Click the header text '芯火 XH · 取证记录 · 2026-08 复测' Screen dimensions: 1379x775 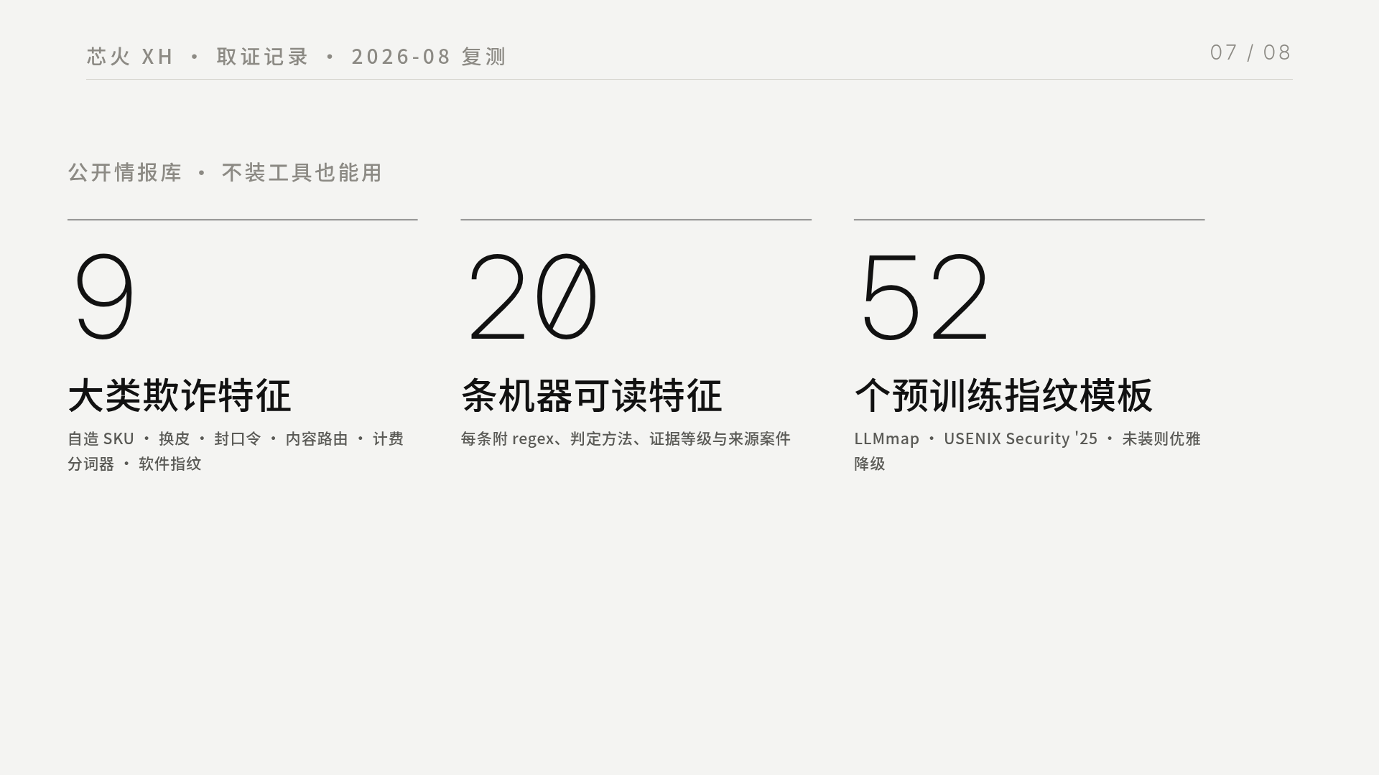click(x=297, y=57)
